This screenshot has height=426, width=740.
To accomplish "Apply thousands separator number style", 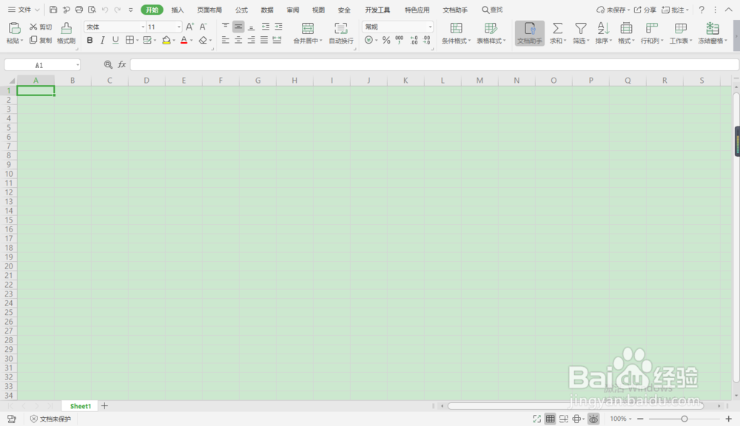I will tap(400, 40).
